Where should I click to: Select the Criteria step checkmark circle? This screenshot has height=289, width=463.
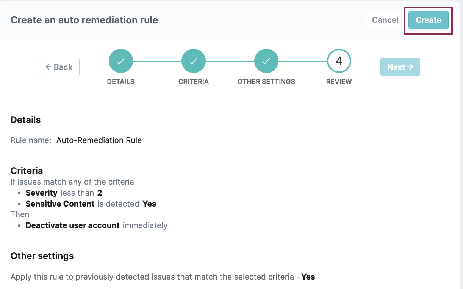pyautogui.click(x=194, y=61)
